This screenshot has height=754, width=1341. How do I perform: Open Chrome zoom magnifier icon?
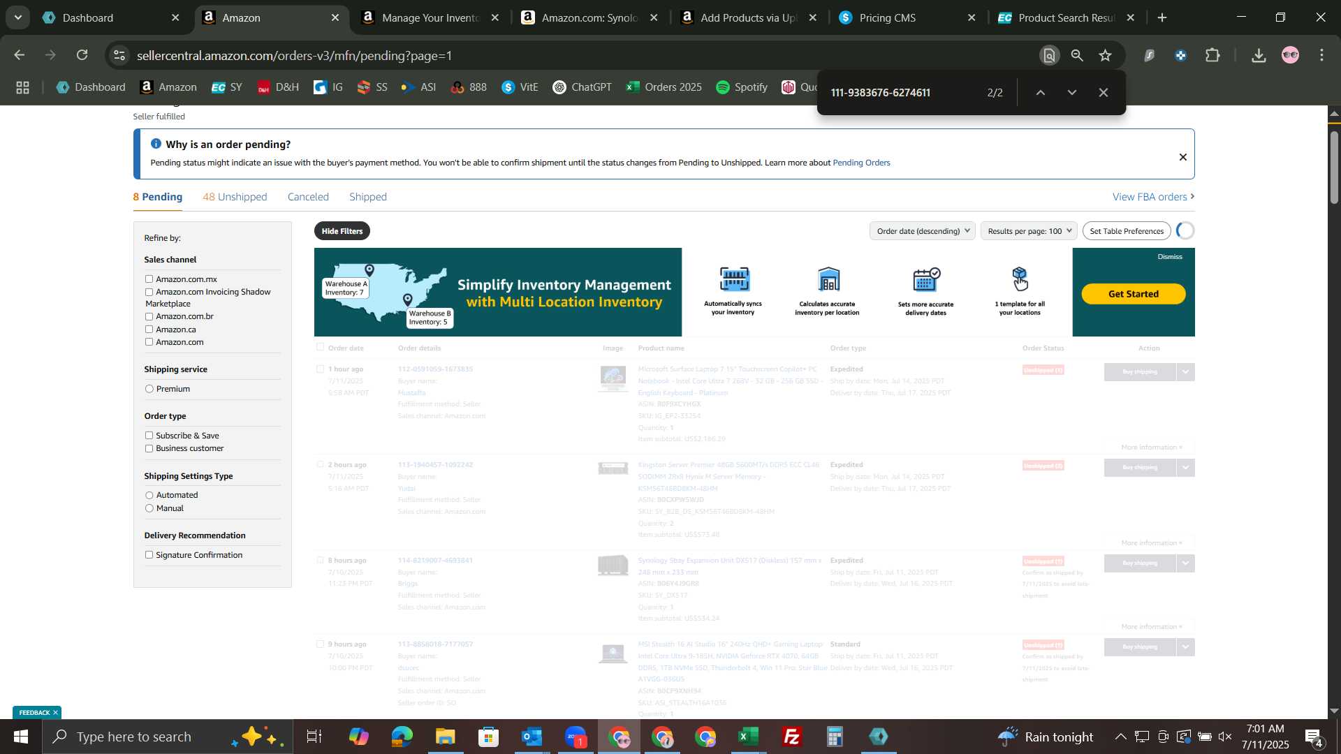(x=1077, y=55)
